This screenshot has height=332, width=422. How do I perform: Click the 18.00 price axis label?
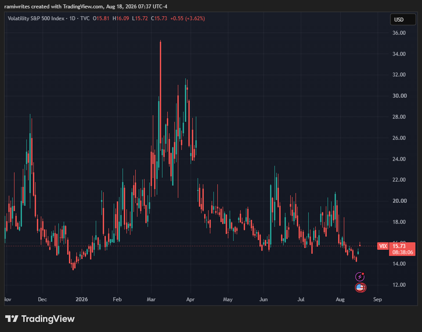point(399,222)
